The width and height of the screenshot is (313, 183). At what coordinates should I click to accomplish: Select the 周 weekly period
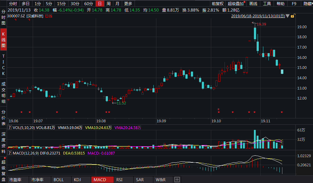[x=108, y=4]
